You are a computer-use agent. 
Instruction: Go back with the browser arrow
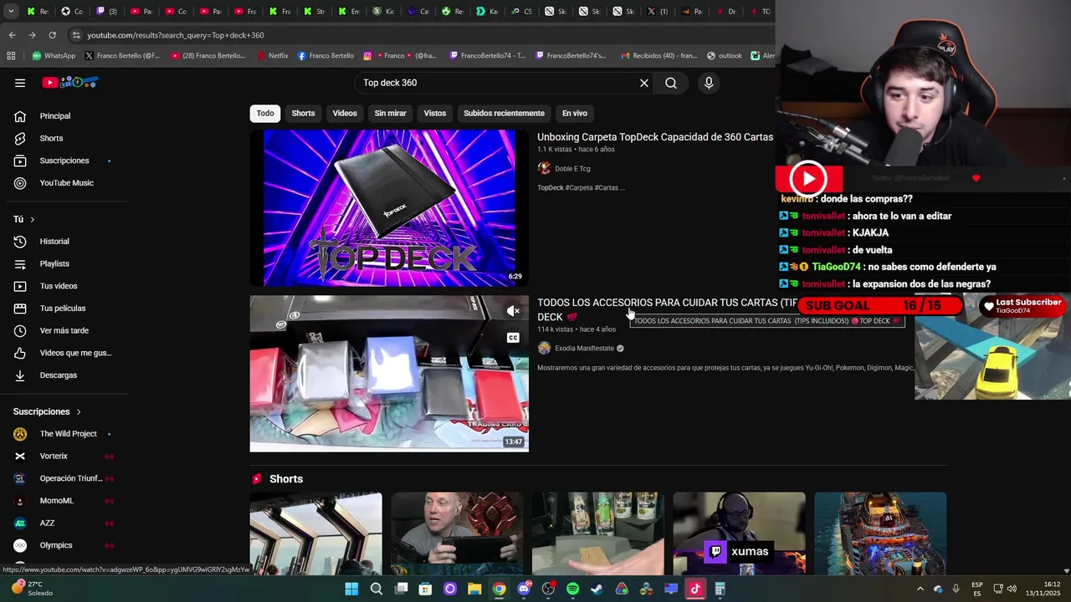coord(12,35)
